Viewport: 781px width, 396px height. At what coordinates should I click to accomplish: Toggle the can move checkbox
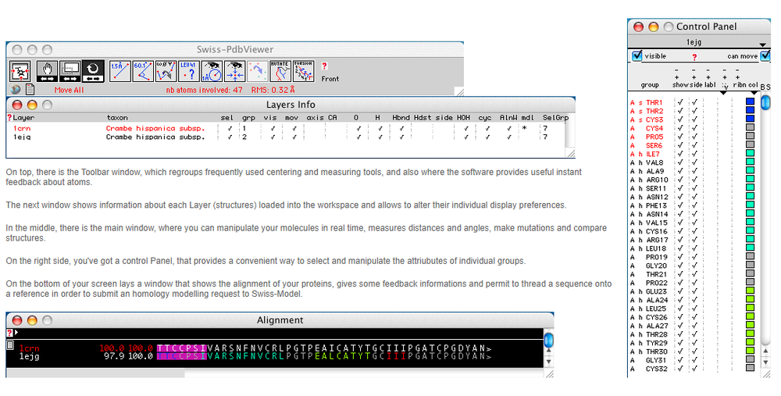coord(765,55)
